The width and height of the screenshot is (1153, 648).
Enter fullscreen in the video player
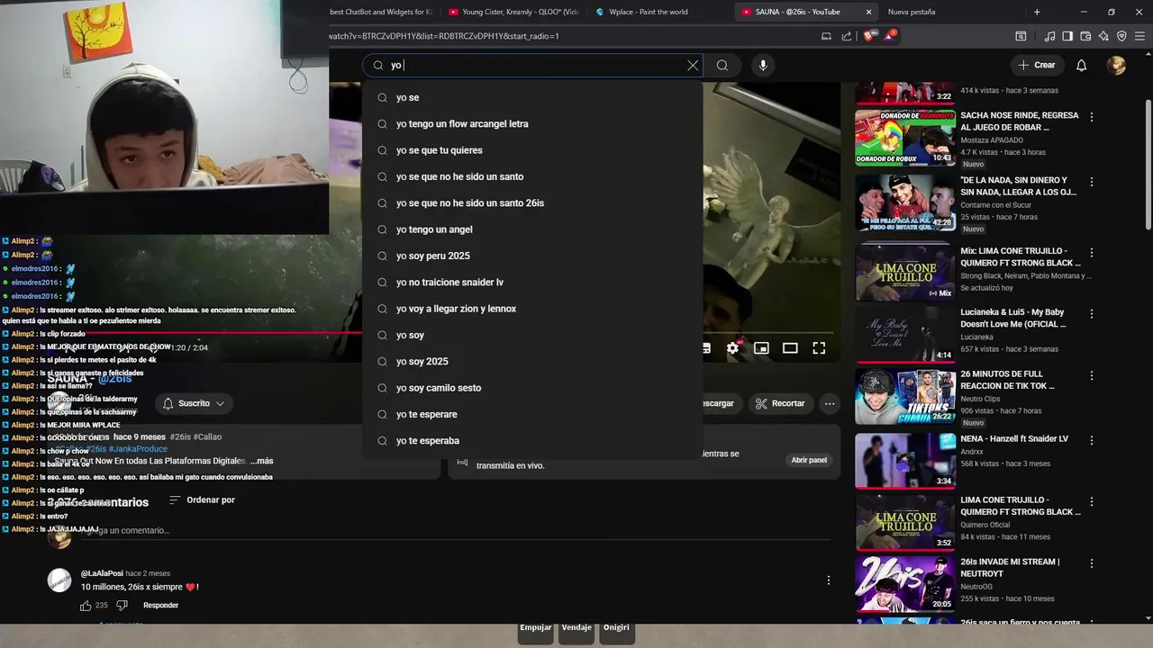point(819,348)
